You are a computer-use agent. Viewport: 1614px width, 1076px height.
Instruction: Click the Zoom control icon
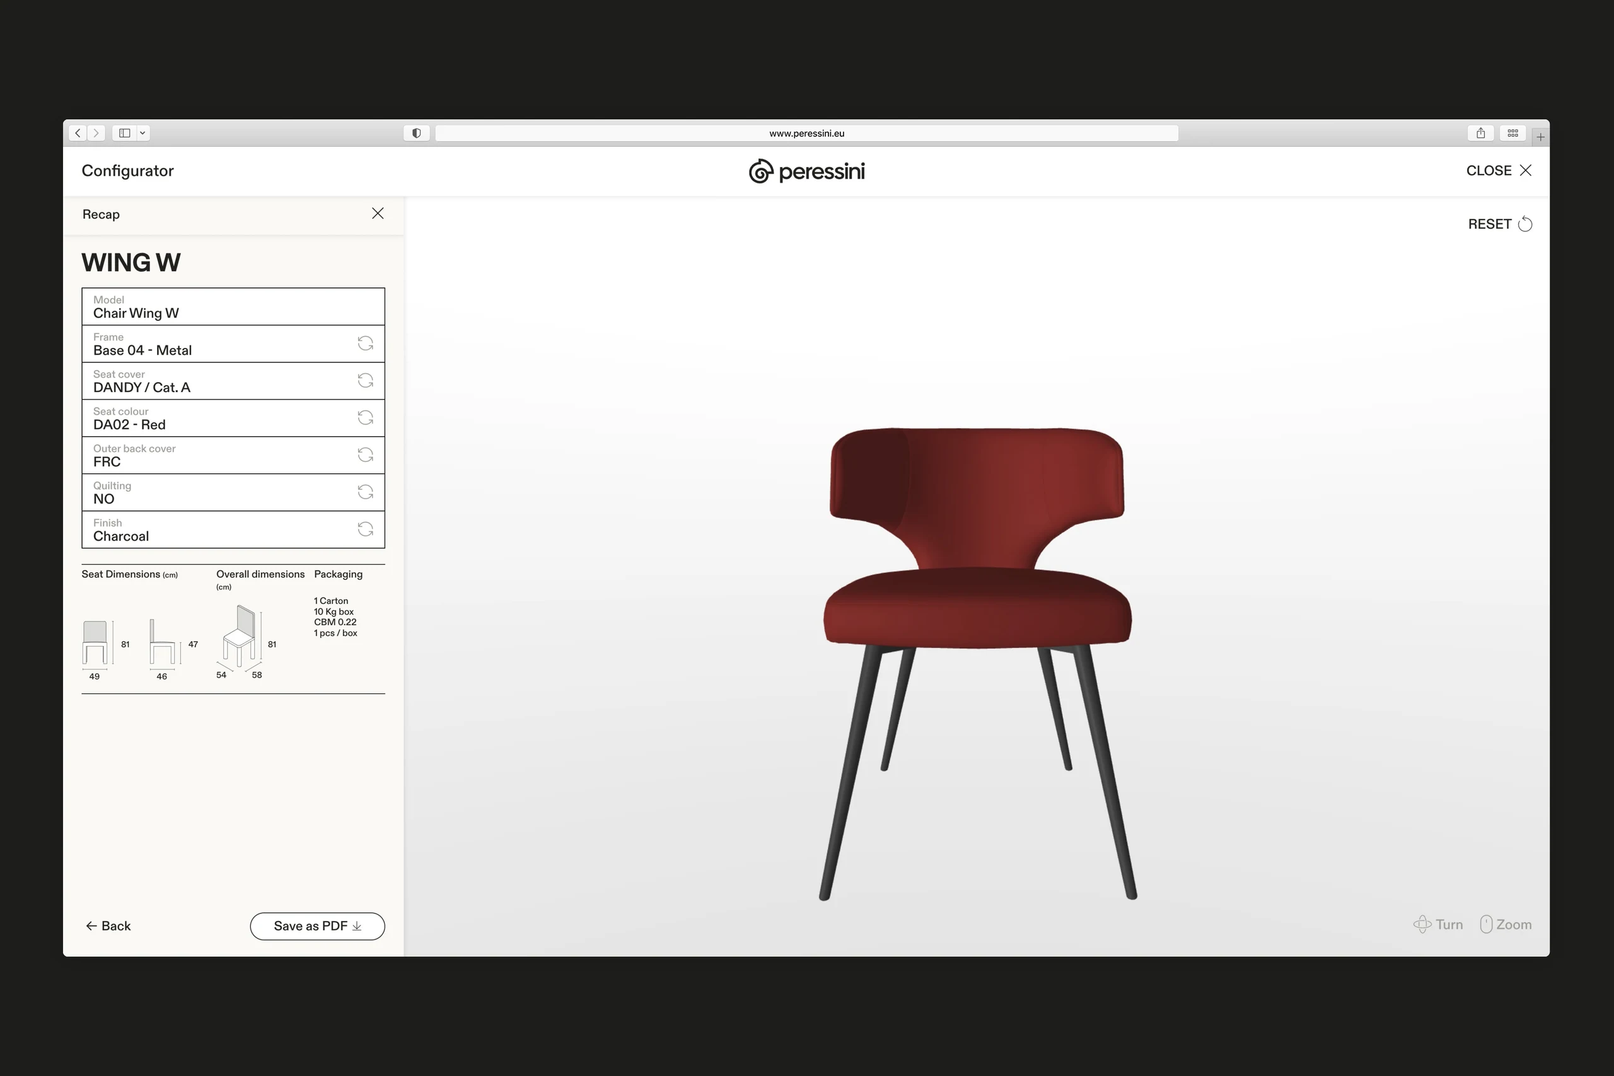tap(1487, 924)
